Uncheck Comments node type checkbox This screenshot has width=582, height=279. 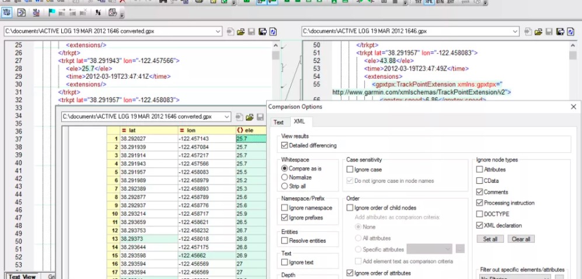[x=480, y=192]
